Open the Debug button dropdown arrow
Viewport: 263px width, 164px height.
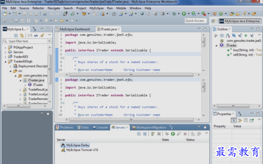(x=179, y=14)
